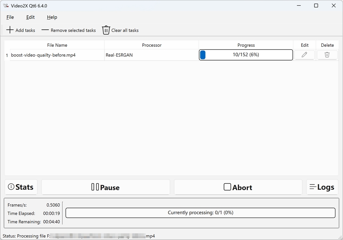
Task: Open the Help menu
Action: [x=52, y=17]
